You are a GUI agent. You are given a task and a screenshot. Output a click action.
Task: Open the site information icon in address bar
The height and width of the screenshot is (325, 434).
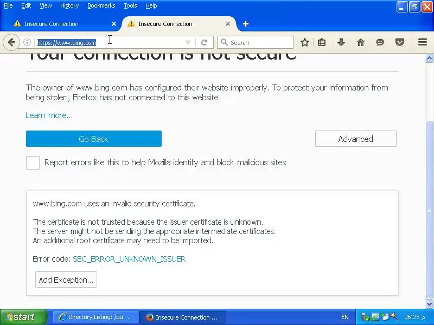(x=27, y=42)
